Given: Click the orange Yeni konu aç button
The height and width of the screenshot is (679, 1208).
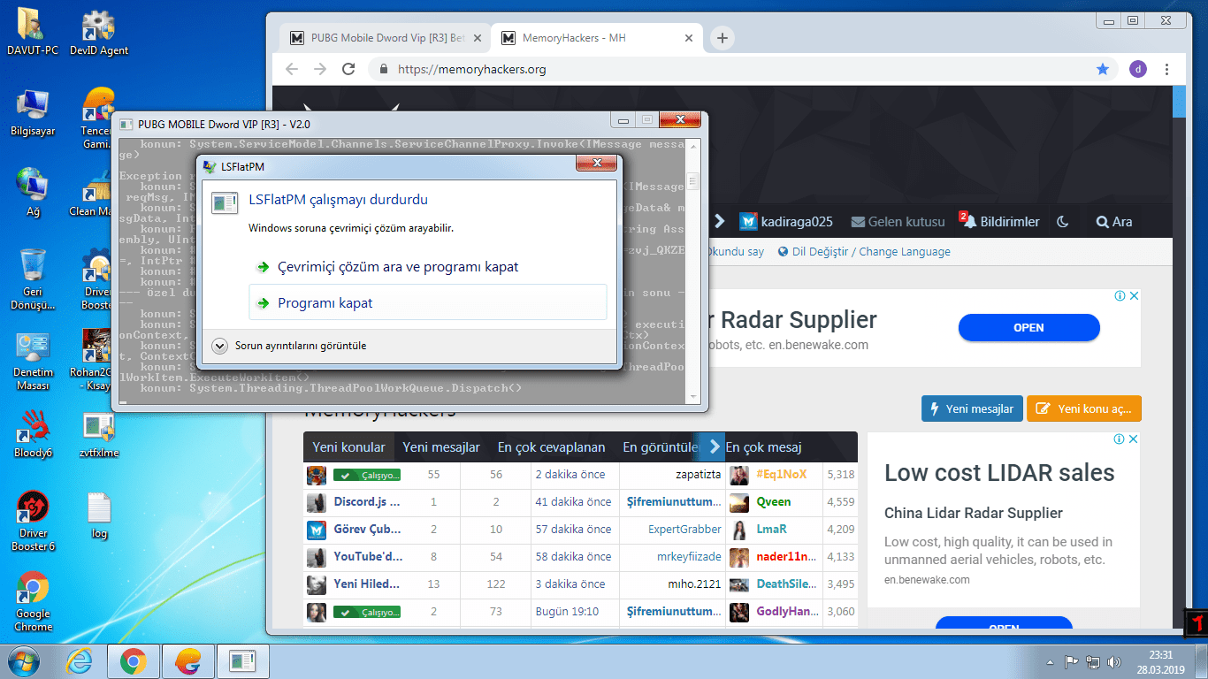Looking at the screenshot, I should point(1084,408).
